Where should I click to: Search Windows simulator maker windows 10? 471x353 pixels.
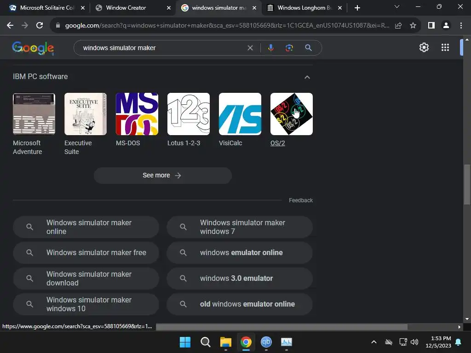pyautogui.click(x=86, y=304)
